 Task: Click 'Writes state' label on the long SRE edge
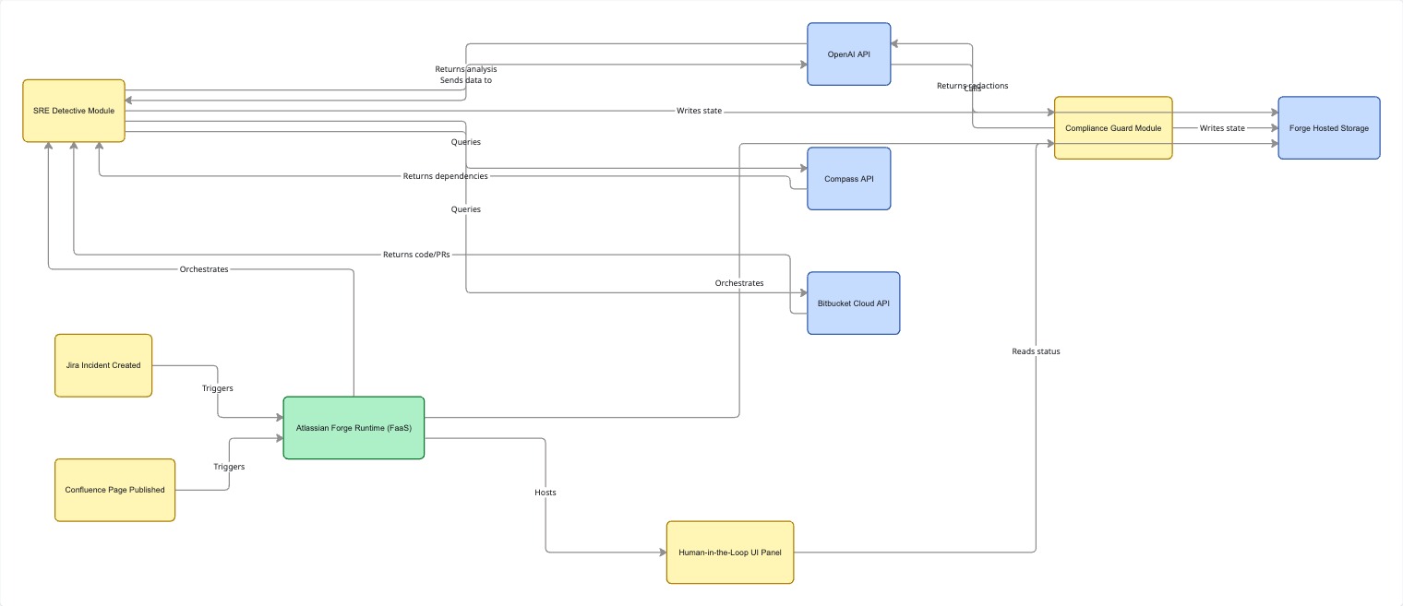(x=699, y=111)
